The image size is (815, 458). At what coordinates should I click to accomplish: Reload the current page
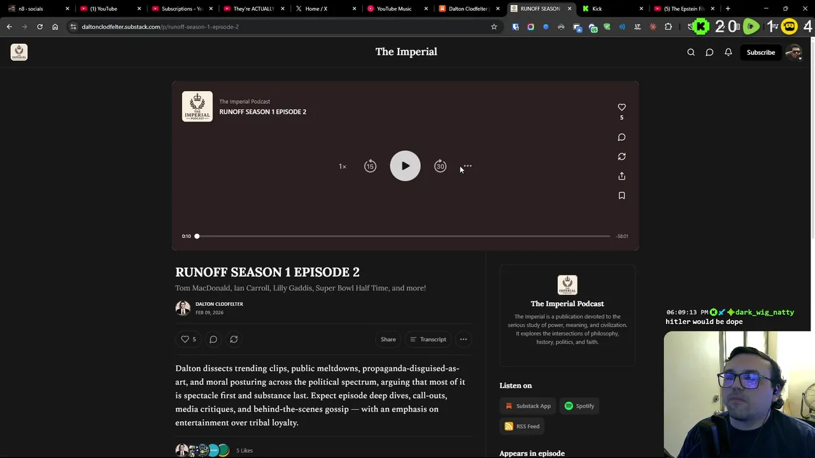click(39, 27)
